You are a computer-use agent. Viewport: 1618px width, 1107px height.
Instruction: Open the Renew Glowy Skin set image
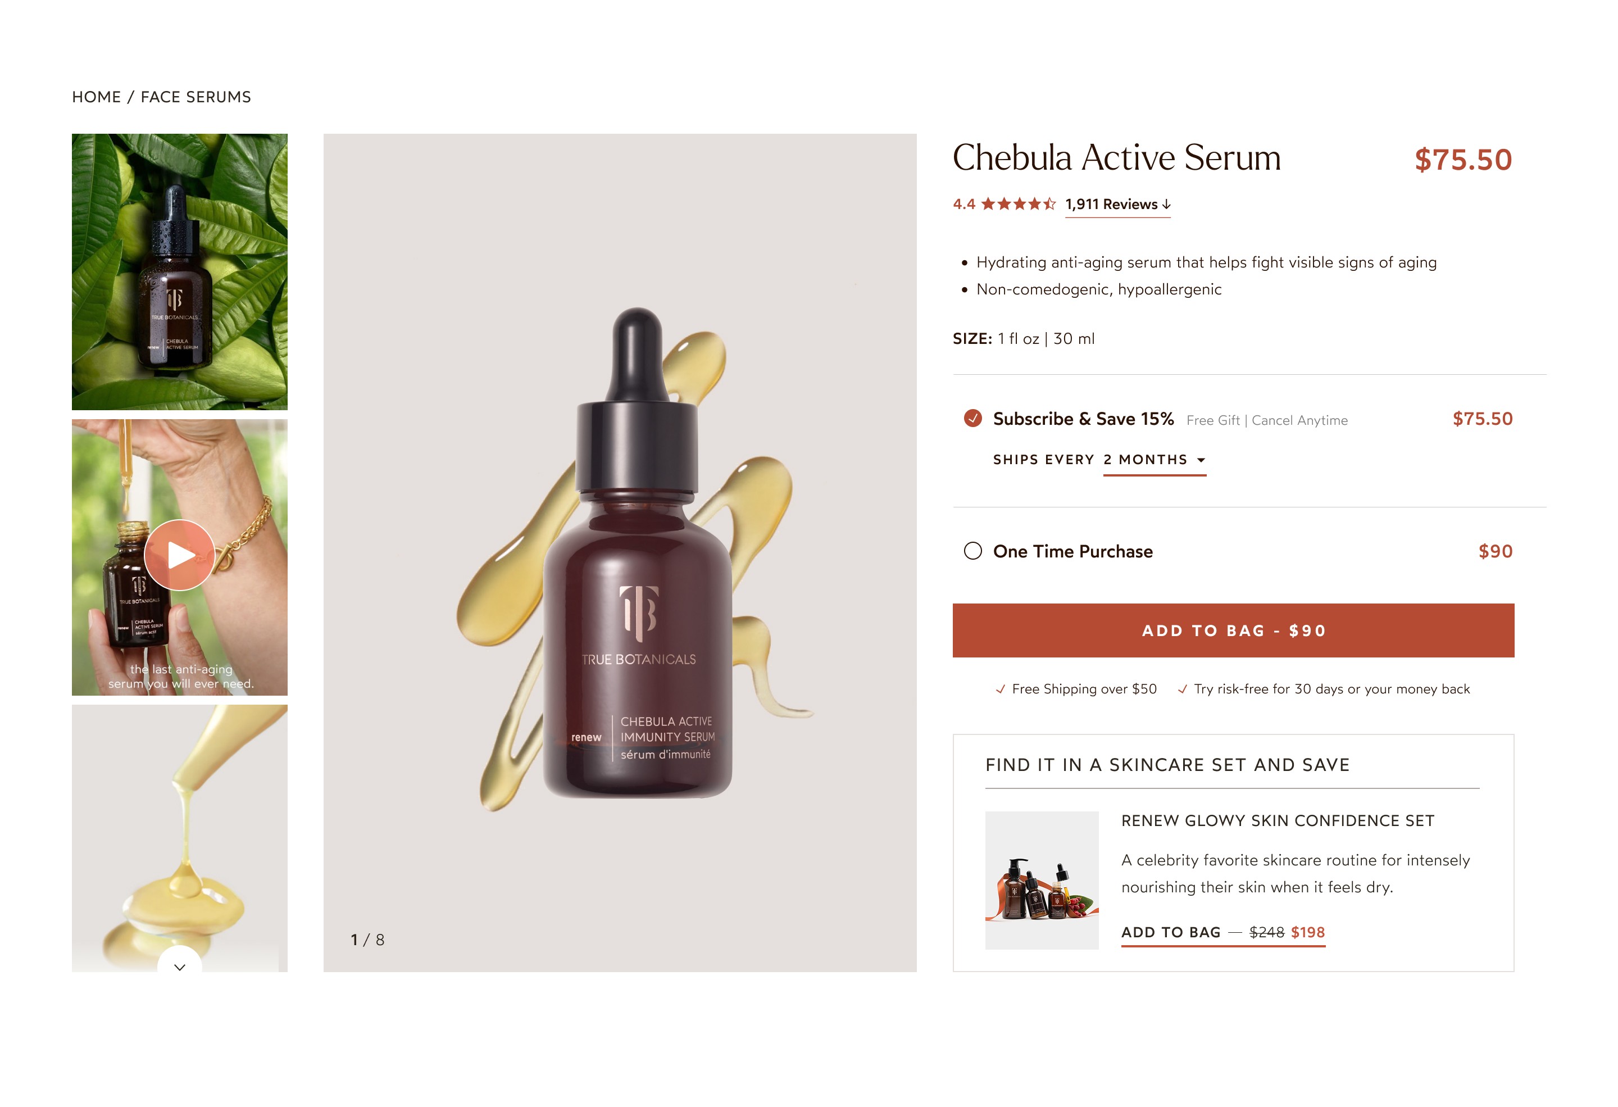(1042, 880)
